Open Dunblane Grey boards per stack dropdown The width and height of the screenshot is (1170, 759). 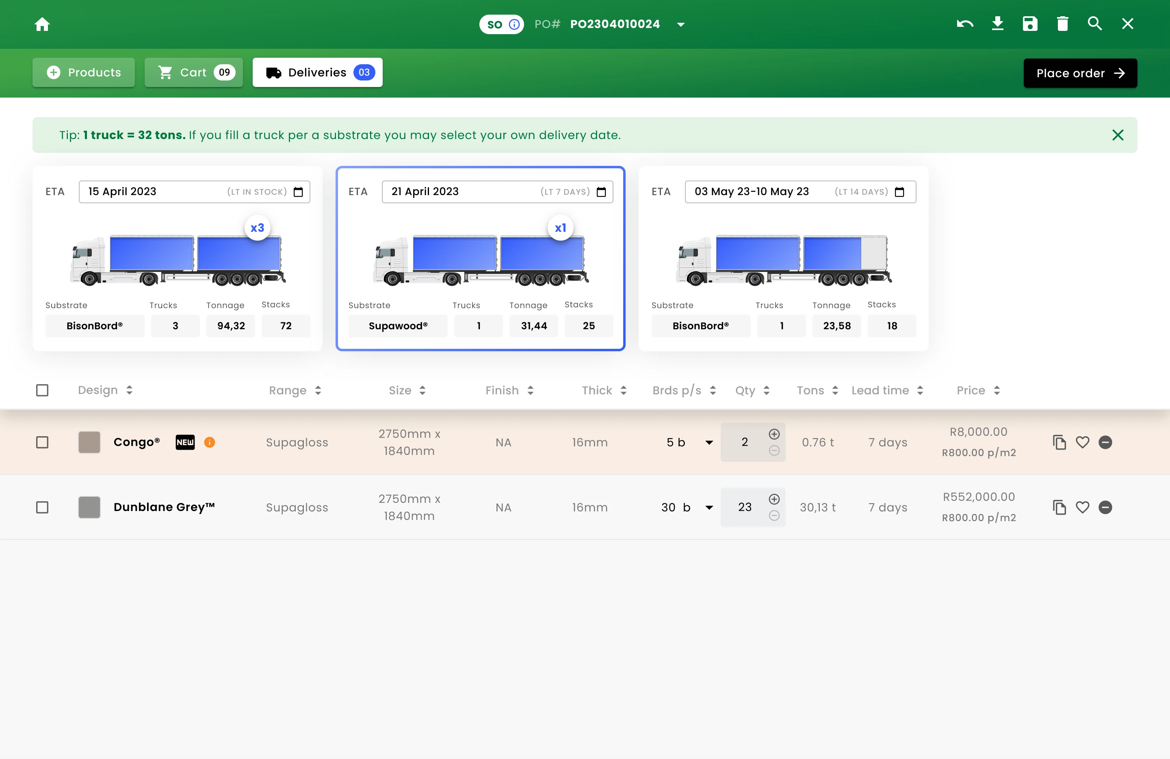click(x=709, y=508)
